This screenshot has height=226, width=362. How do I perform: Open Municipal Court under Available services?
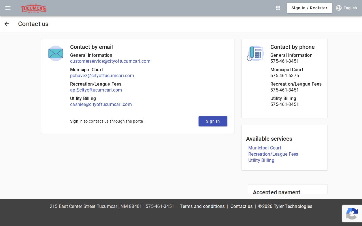[265, 148]
